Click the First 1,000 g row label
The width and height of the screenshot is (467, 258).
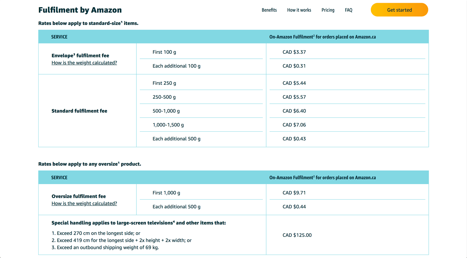click(x=166, y=193)
